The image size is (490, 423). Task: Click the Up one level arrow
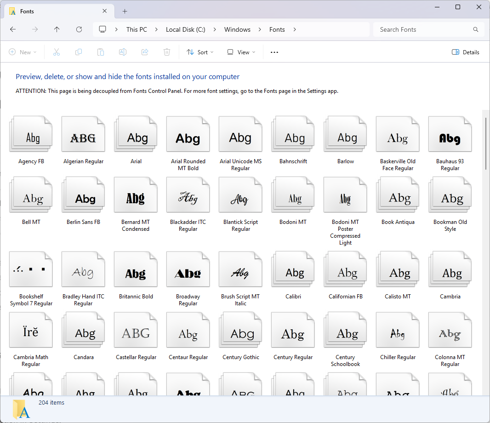click(57, 29)
